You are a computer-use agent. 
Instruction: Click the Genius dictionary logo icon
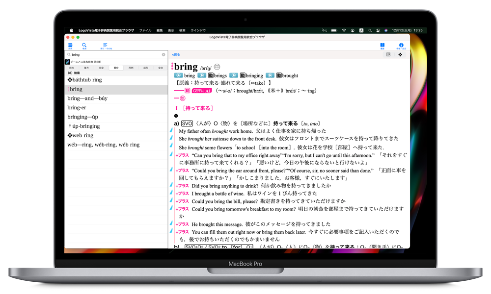pyautogui.click(x=67, y=62)
